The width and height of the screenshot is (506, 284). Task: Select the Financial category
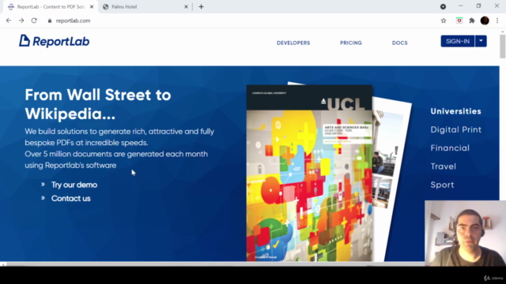click(450, 148)
